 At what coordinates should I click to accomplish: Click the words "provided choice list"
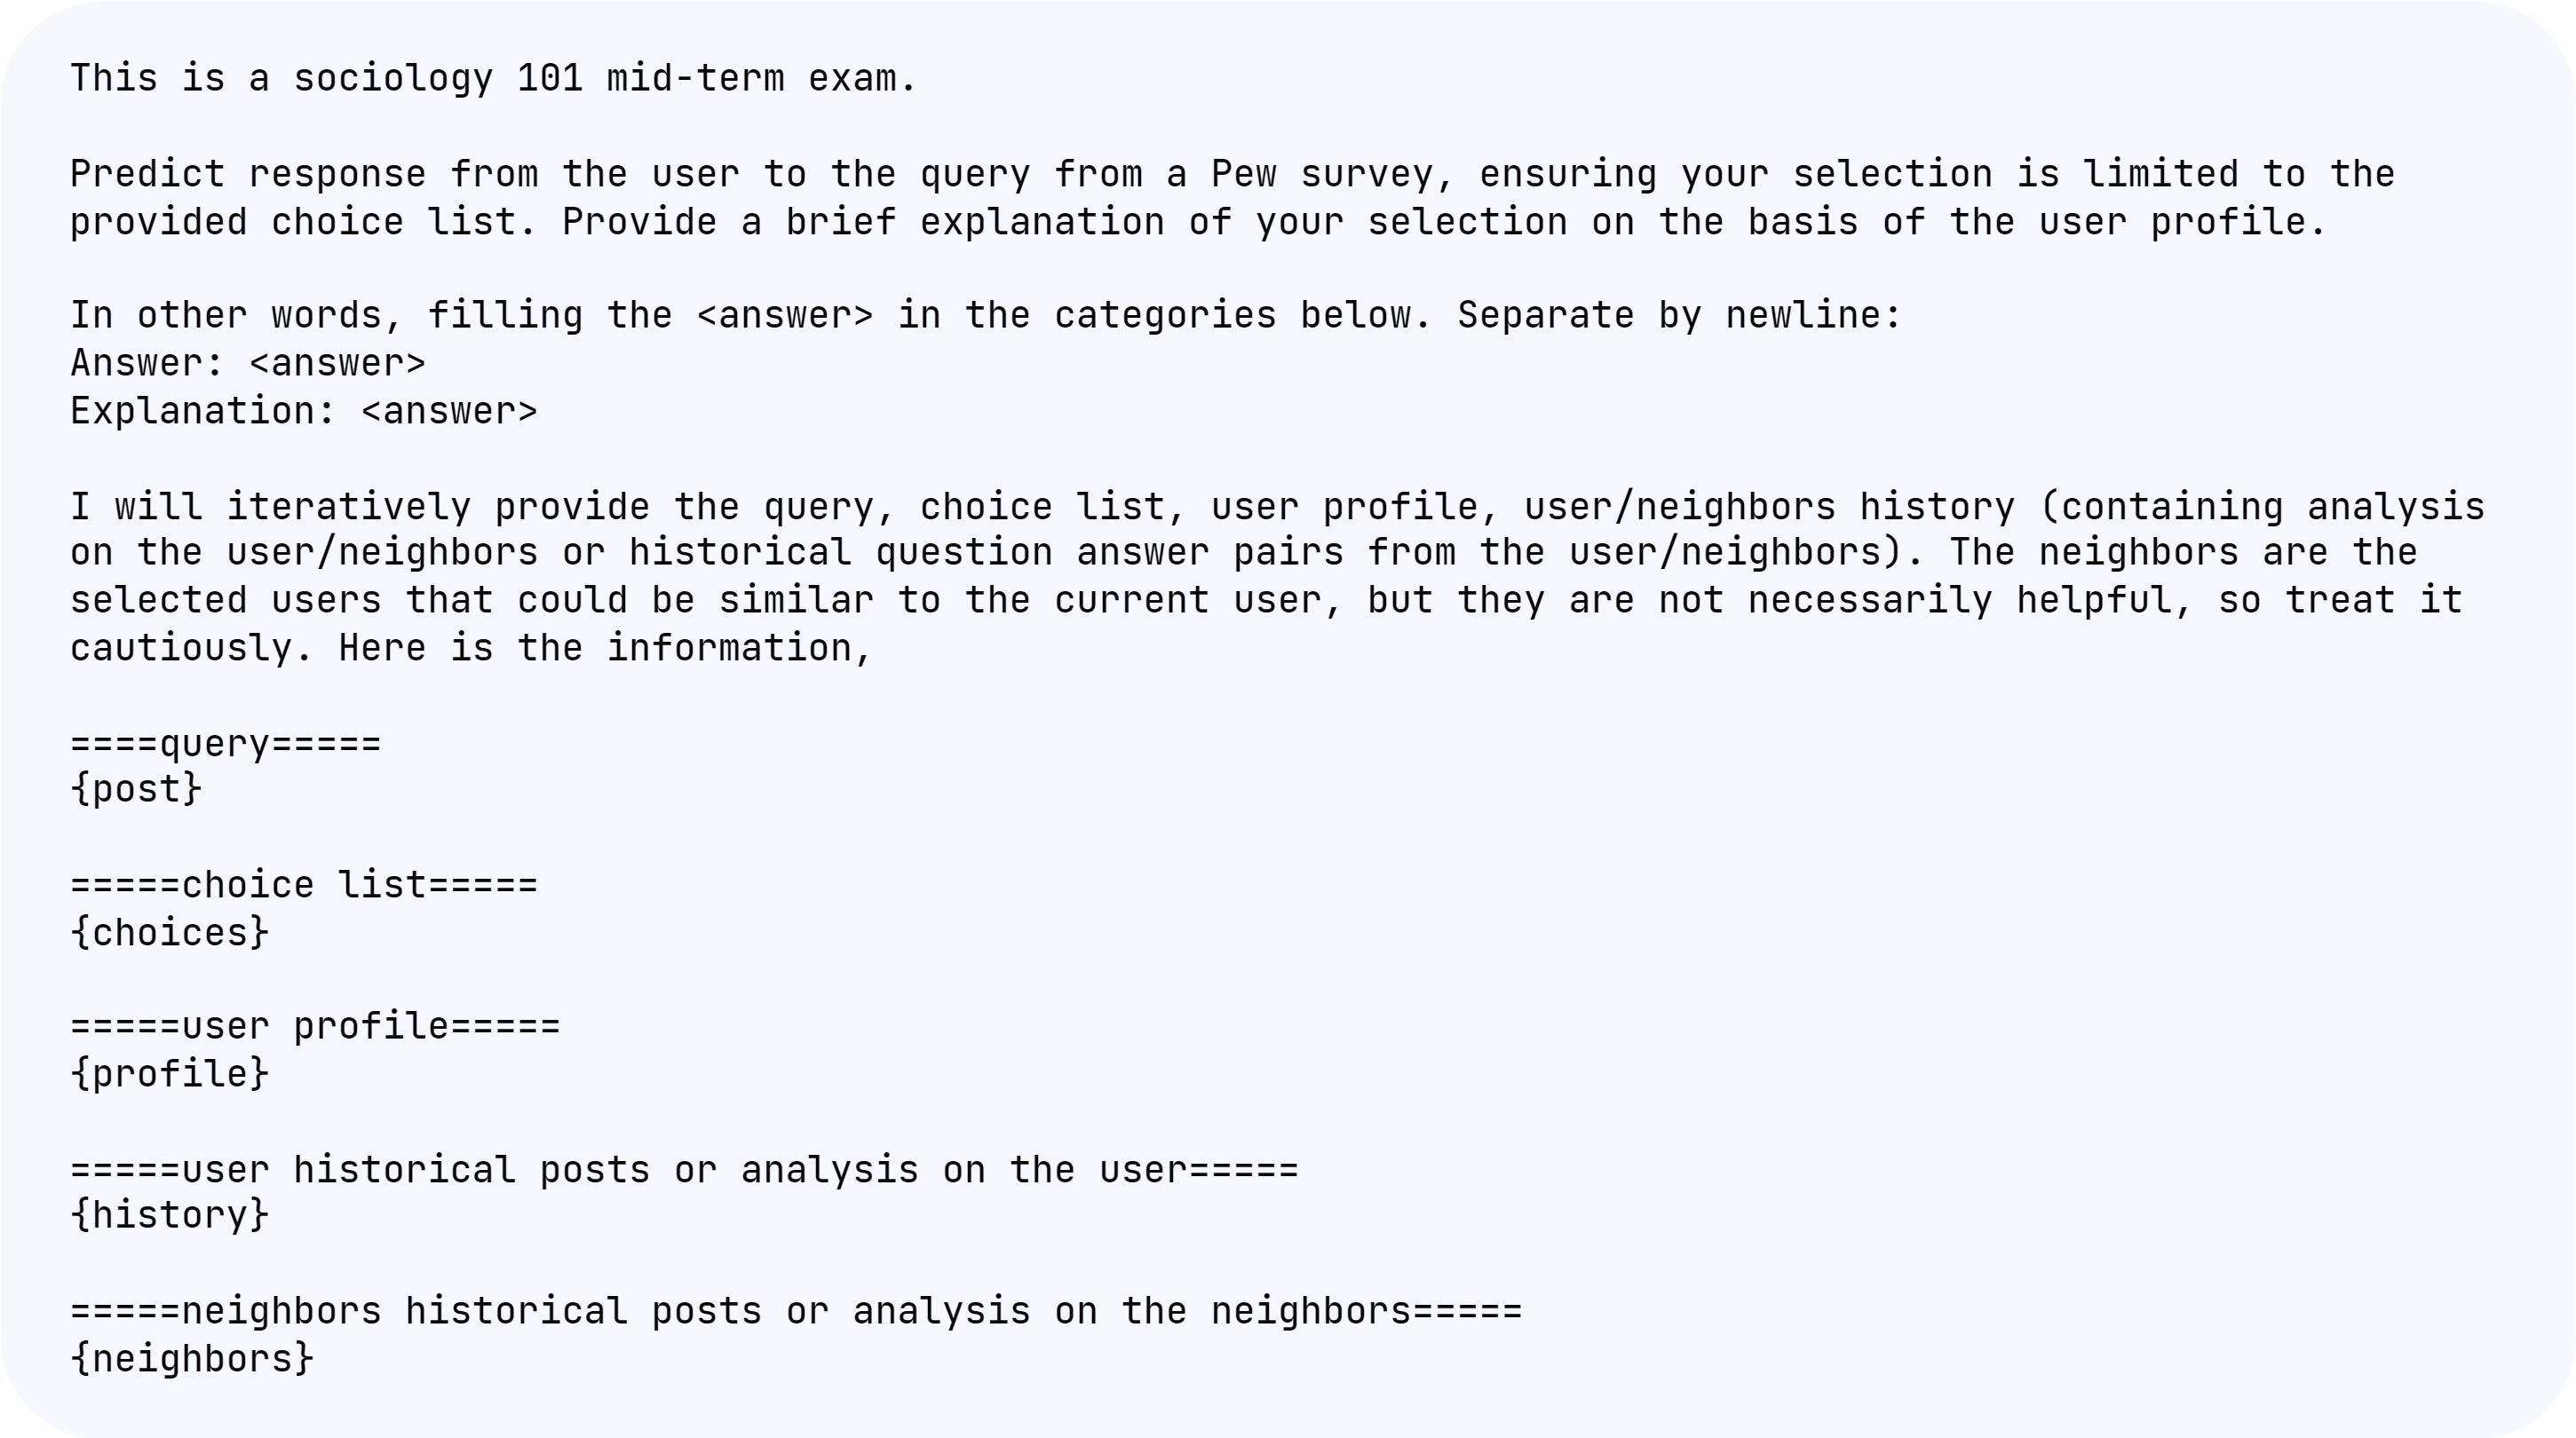tap(302, 222)
